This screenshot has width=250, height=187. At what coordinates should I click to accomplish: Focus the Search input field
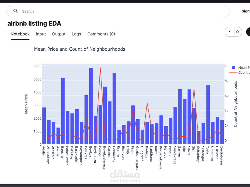coord(120,11)
